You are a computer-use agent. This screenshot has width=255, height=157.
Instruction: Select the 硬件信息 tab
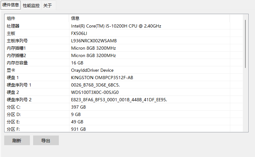click(x=11, y=5)
